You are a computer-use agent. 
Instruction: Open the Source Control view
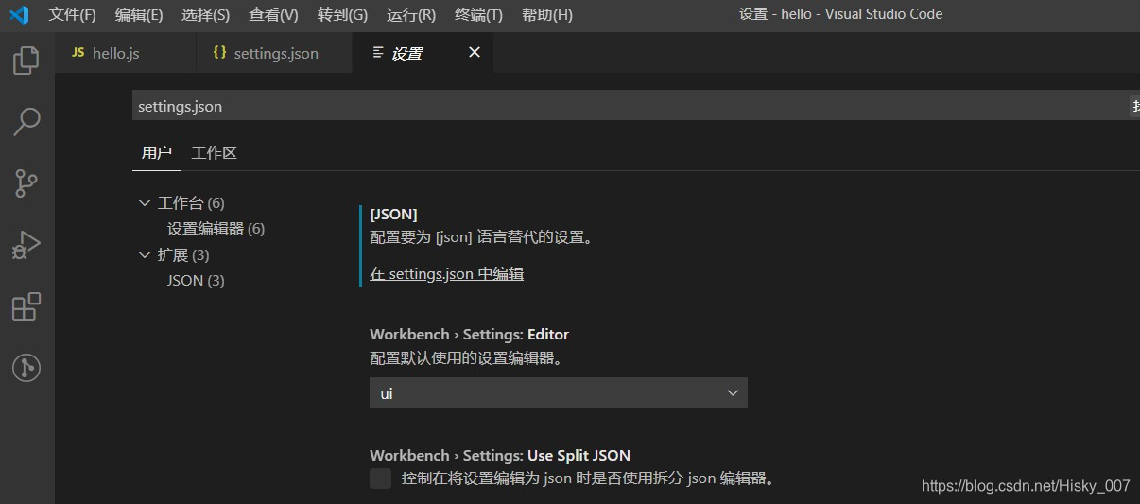pyautogui.click(x=26, y=183)
